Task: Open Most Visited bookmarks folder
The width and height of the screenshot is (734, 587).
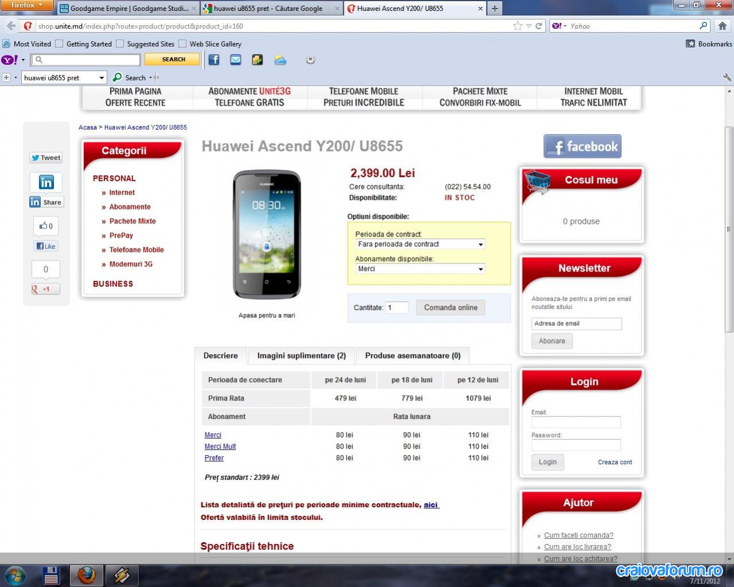Action: click(26, 44)
